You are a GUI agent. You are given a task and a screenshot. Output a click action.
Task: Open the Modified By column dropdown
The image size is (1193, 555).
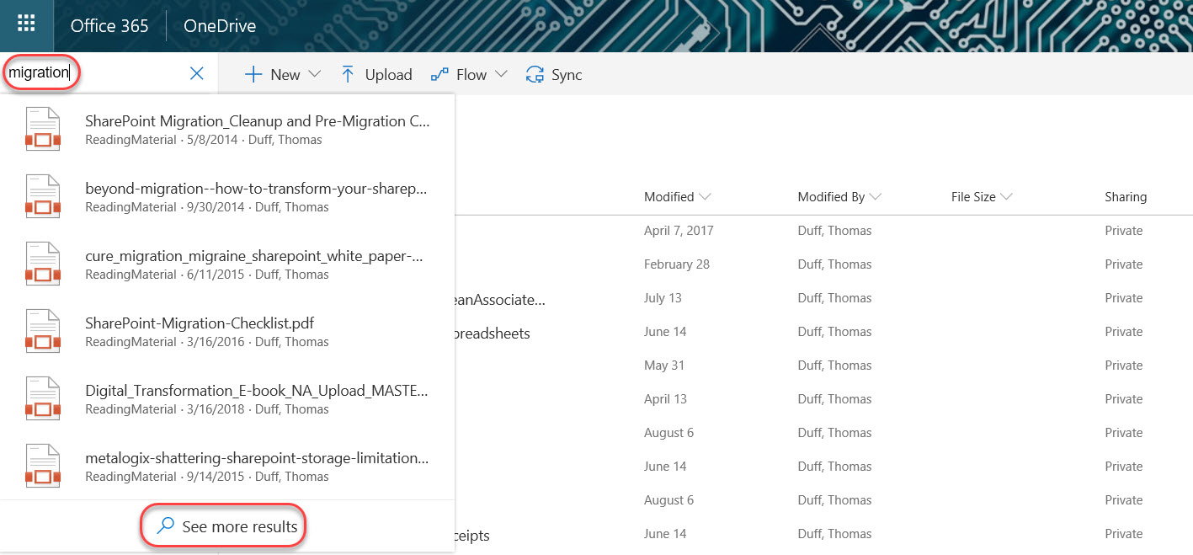tap(875, 197)
